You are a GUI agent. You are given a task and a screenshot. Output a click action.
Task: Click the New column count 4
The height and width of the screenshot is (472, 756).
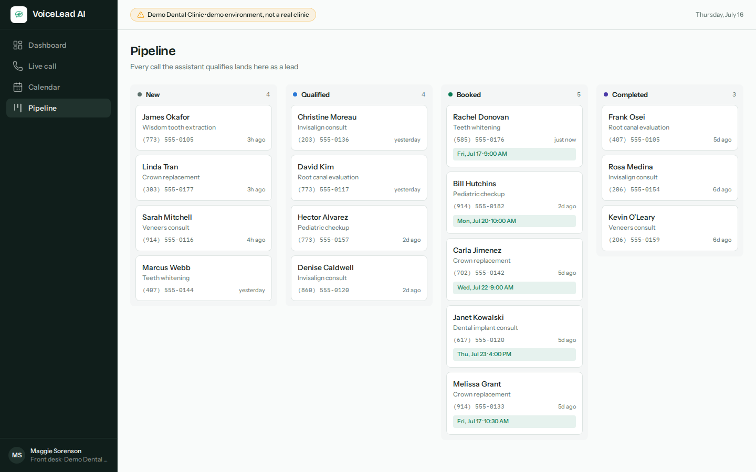pyautogui.click(x=268, y=94)
